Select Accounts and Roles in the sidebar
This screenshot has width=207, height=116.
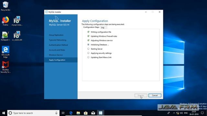click(57, 50)
